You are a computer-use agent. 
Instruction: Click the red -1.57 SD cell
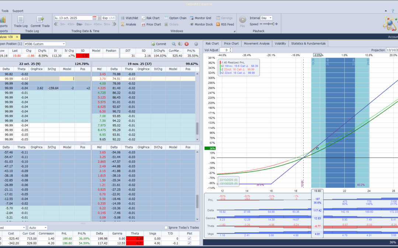click(x=83, y=56)
